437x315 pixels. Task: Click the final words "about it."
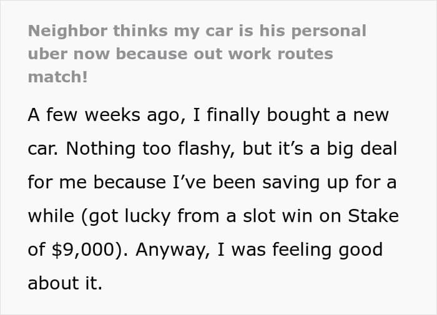[x=65, y=283]
